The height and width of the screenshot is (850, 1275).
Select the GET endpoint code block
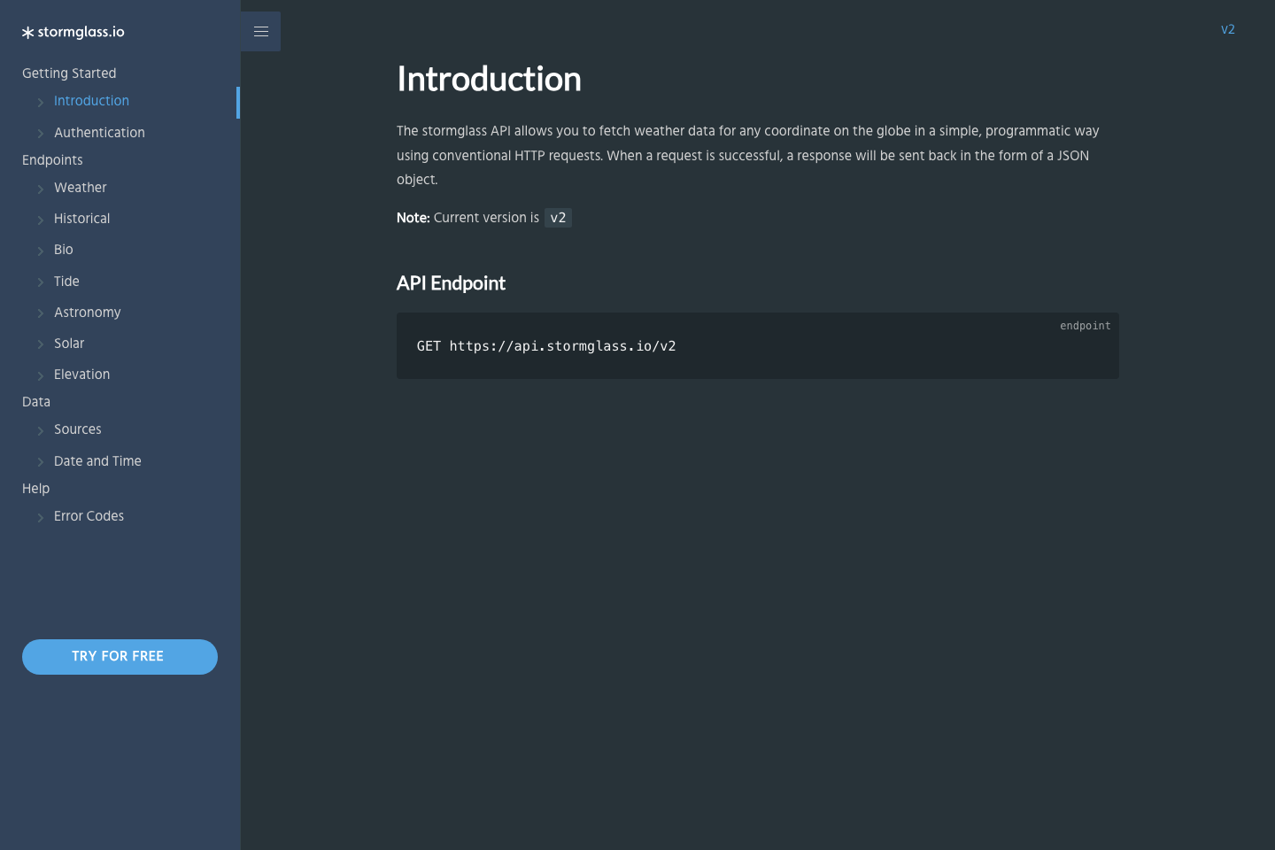(546, 345)
